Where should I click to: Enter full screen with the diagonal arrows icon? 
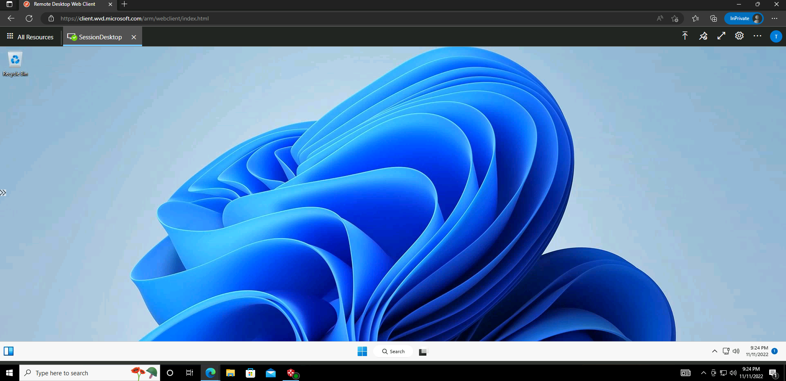pyautogui.click(x=721, y=36)
